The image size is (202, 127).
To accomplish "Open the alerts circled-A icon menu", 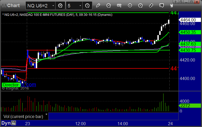I will 140,6.
